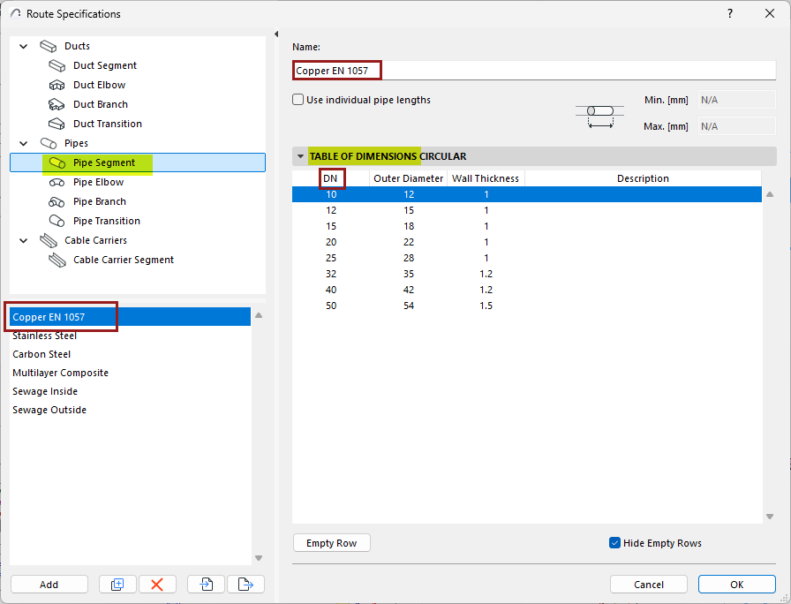
Task: Collapse the left panel with the arrow
Action: pos(276,34)
